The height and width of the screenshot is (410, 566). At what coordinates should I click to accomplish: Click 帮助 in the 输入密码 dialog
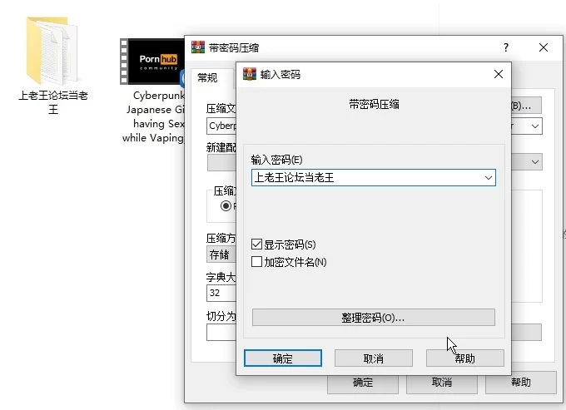click(465, 358)
